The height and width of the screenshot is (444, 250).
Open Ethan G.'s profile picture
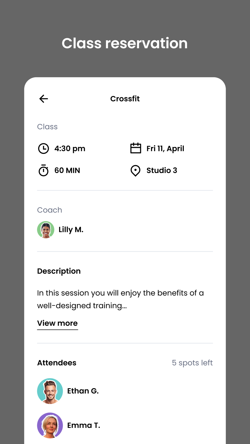coord(50,391)
